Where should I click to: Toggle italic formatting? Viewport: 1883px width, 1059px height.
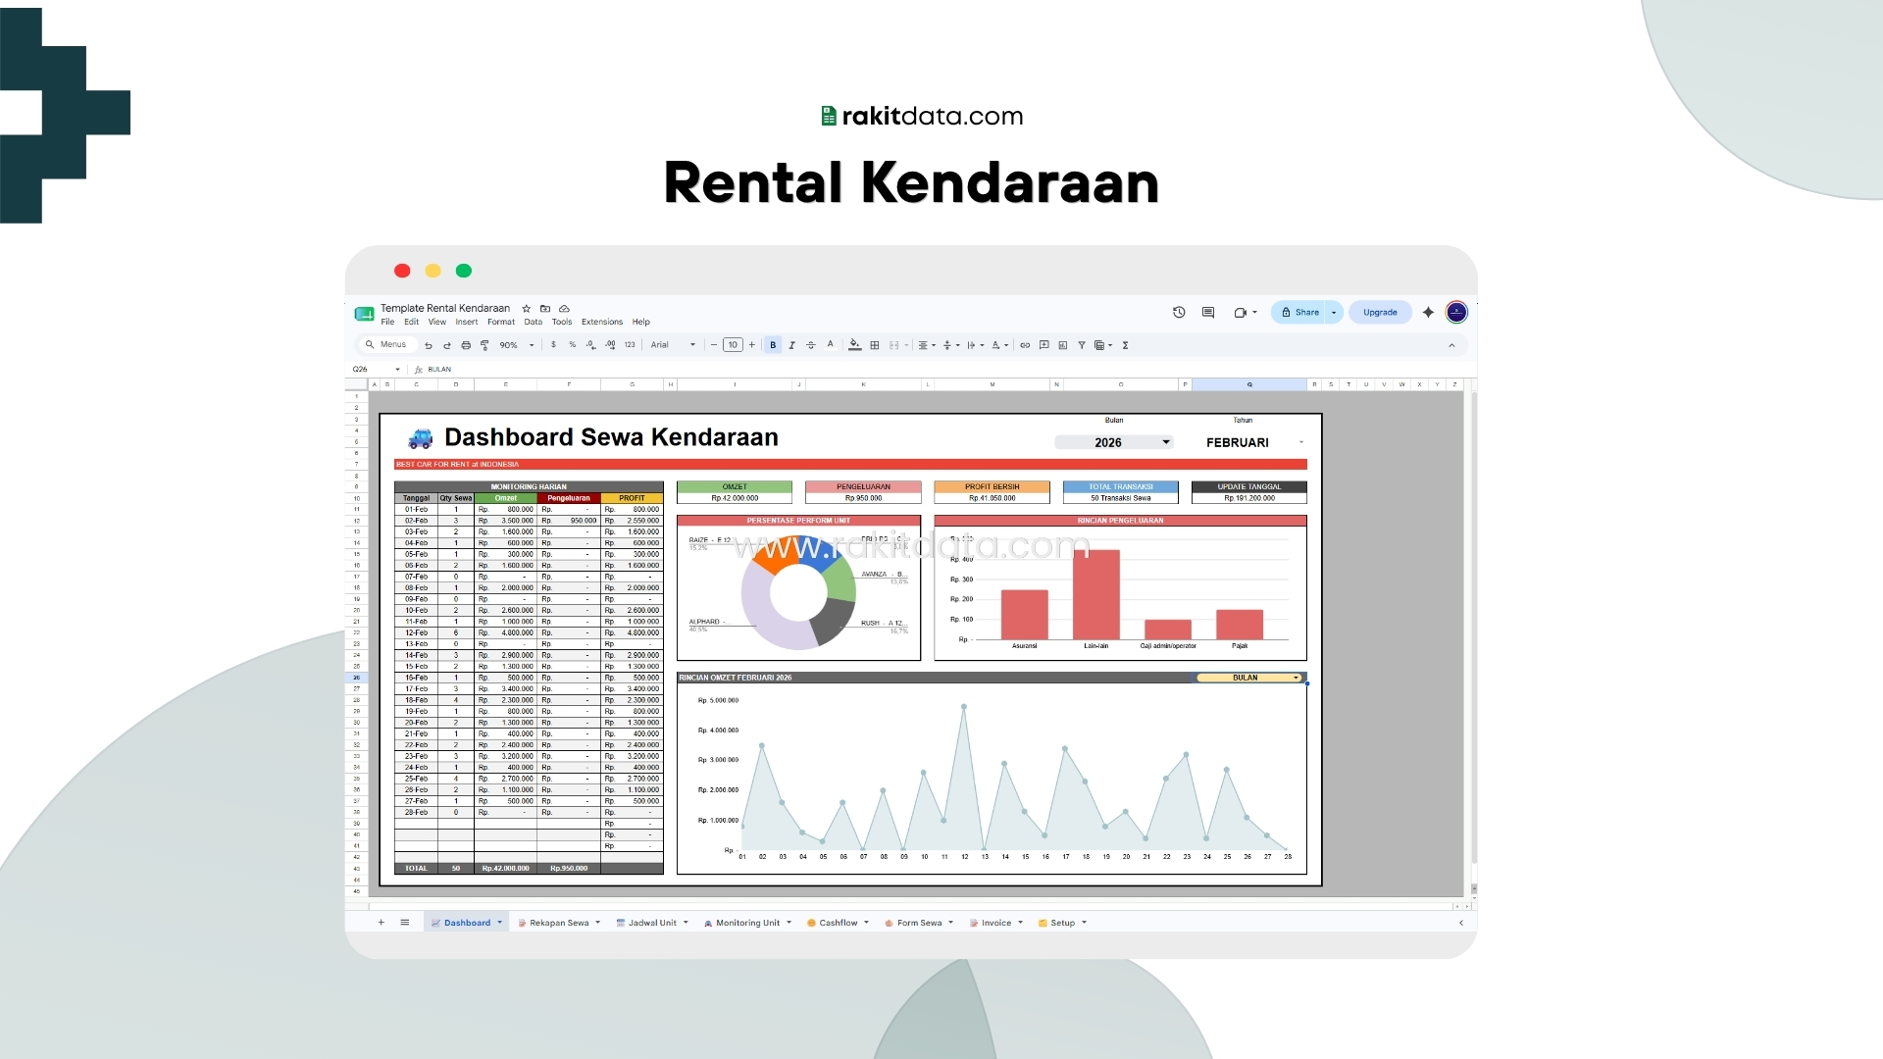pos(791,345)
